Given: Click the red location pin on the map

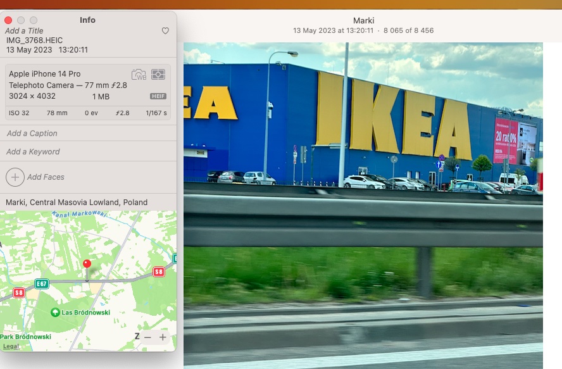Looking at the screenshot, I should pyautogui.click(x=87, y=265).
